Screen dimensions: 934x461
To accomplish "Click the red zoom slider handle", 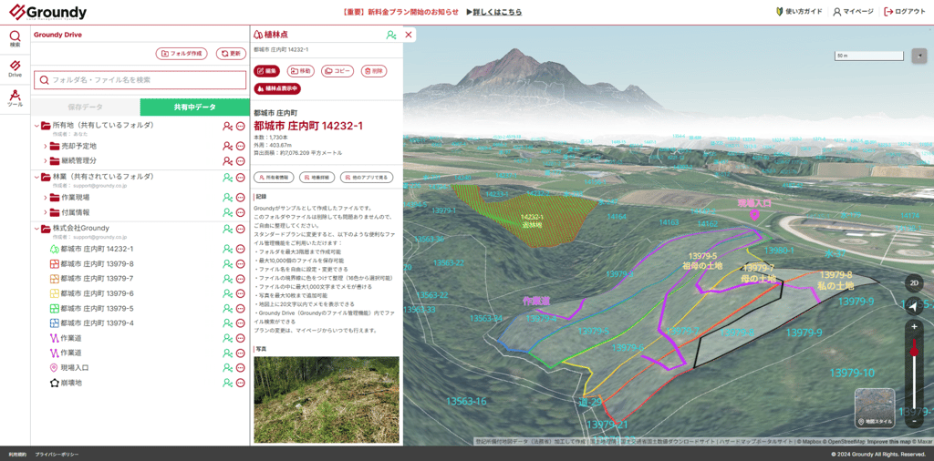I will [914, 351].
